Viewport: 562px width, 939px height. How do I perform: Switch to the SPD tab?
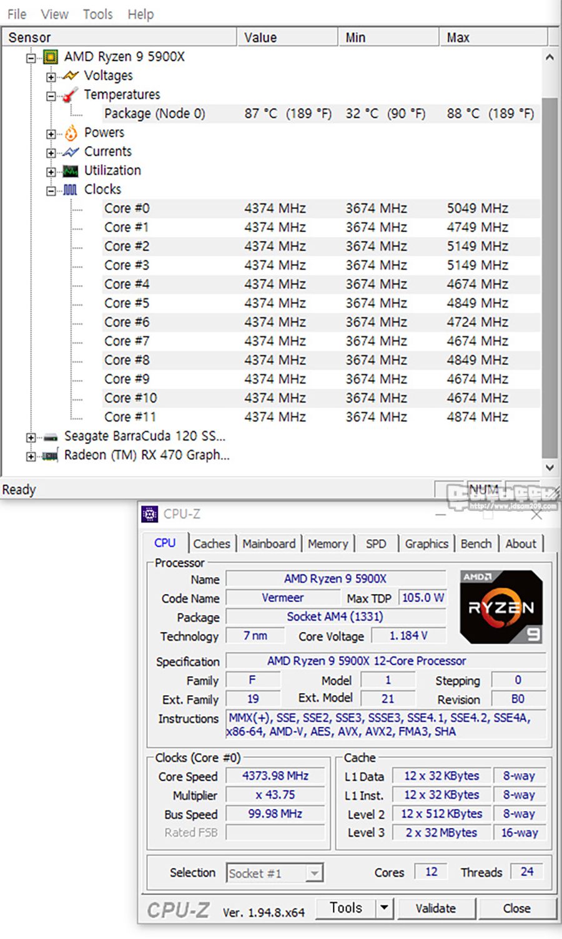click(x=376, y=543)
